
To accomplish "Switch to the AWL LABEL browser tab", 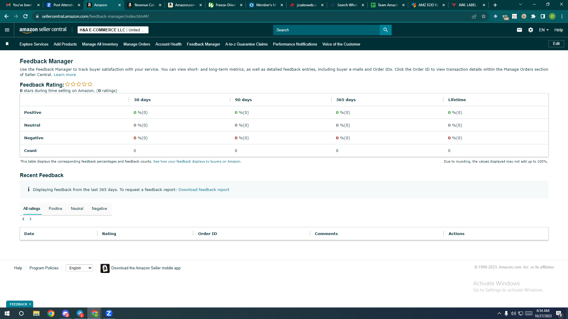I will [469, 5].
